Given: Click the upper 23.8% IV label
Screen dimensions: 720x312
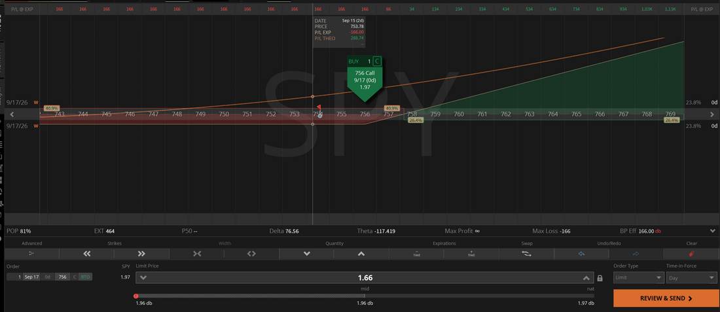Looking at the screenshot, I should coord(693,103).
